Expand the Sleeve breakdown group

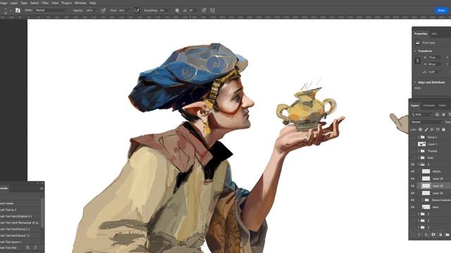coord(423,200)
